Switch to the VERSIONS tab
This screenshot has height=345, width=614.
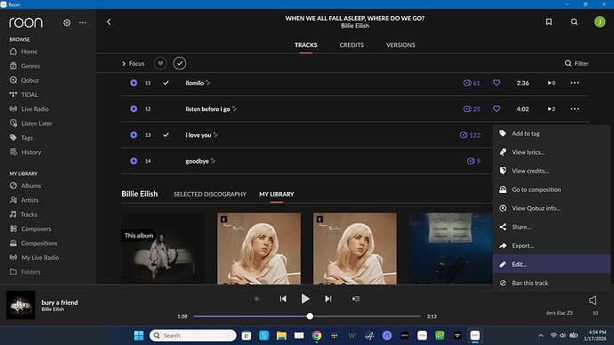tap(400, 45)
